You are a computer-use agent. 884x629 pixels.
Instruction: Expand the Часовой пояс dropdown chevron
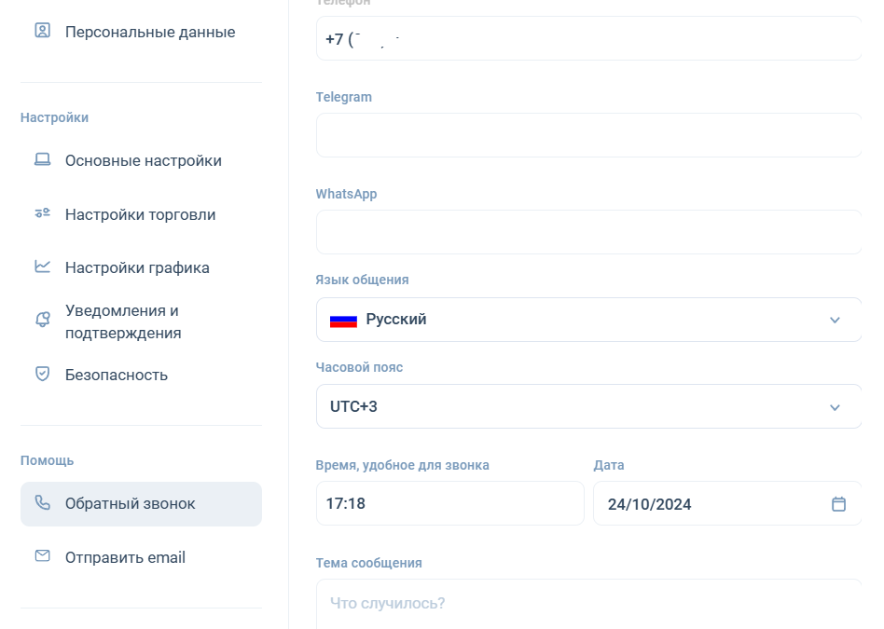coord(835,407)
